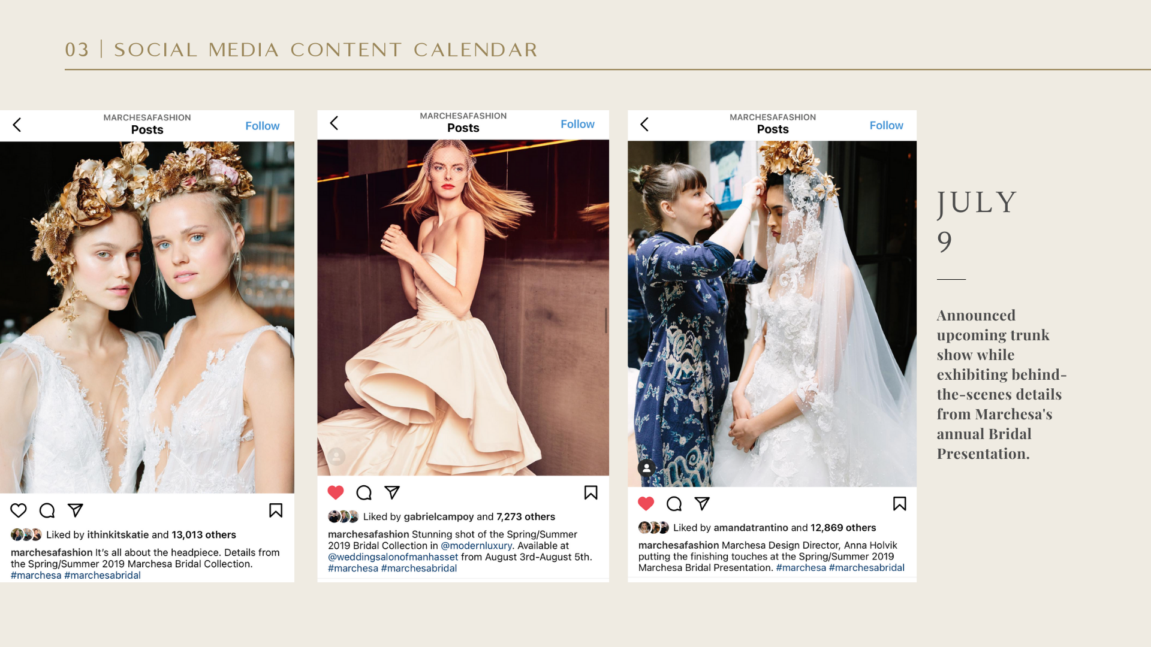Go back from the ithinkitskatie-liked post
The width and height of the screenshot is (1151, 647).
pos(17,125)
